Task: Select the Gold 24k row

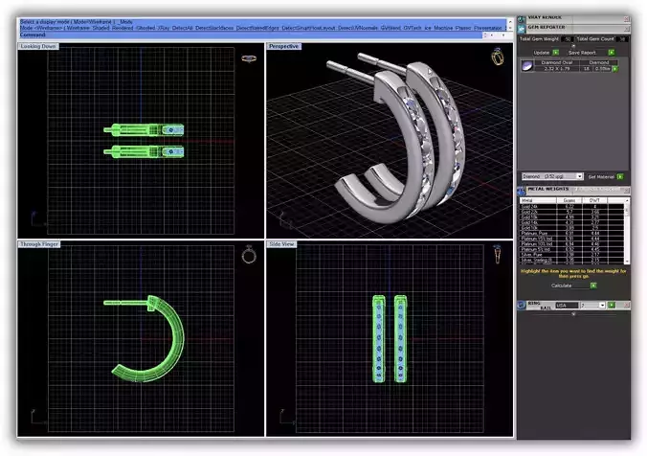Action: [572, 206]
